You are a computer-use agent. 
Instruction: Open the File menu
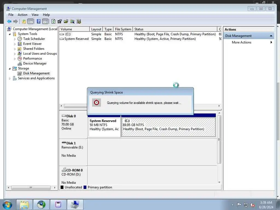[11, 15]
